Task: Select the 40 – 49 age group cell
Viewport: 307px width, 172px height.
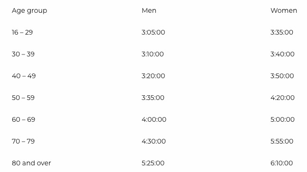Action: click(24, 76)
